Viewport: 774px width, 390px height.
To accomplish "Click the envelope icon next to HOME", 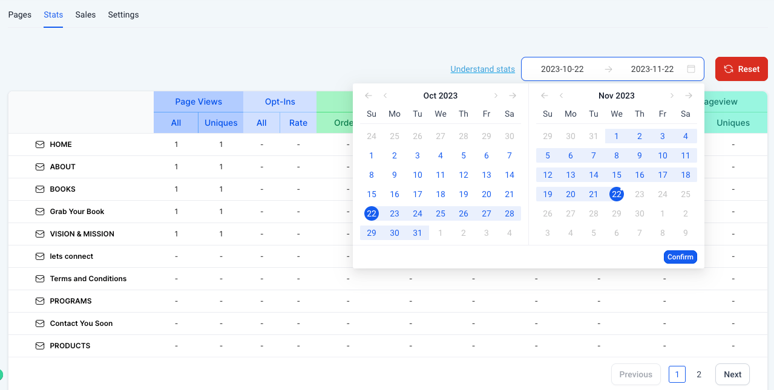I will tap(39, 144).
